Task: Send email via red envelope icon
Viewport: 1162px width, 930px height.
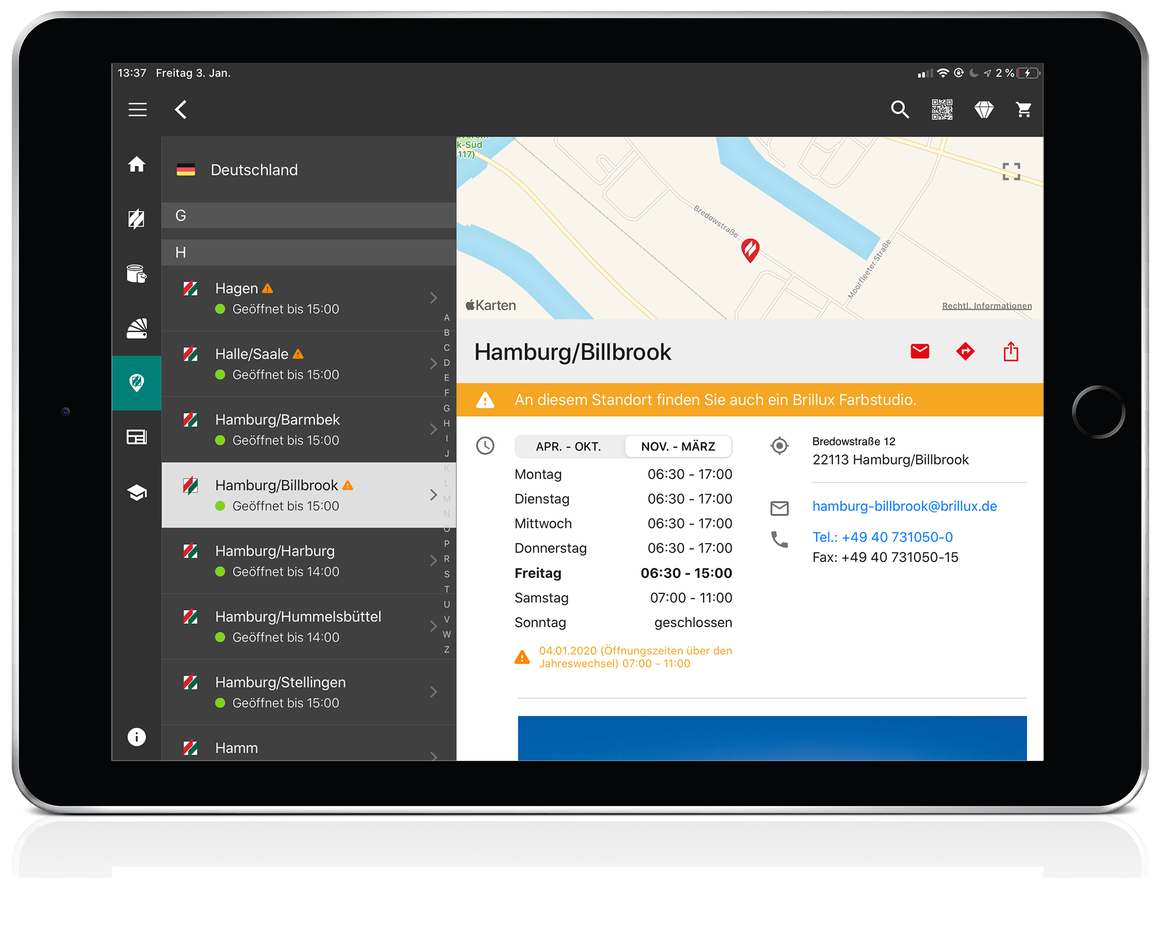Action: 920,352
